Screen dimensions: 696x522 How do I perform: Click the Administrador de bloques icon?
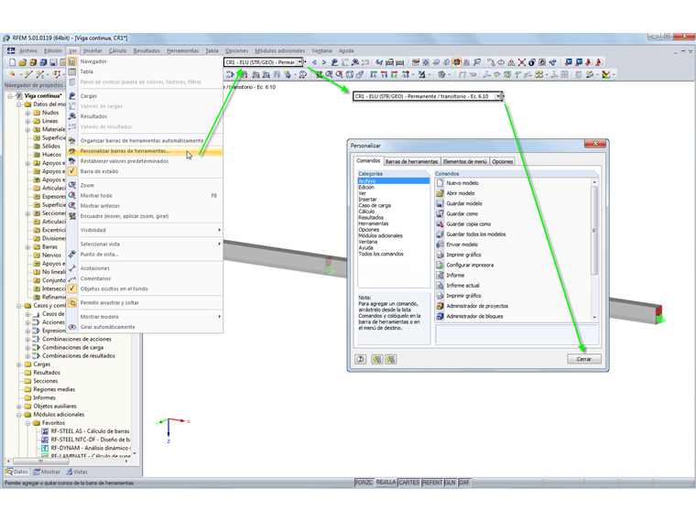(440, 316)
